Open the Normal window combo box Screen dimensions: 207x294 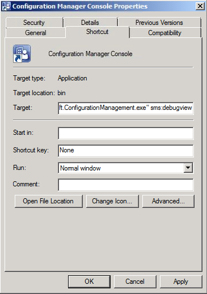coord(126,168)
